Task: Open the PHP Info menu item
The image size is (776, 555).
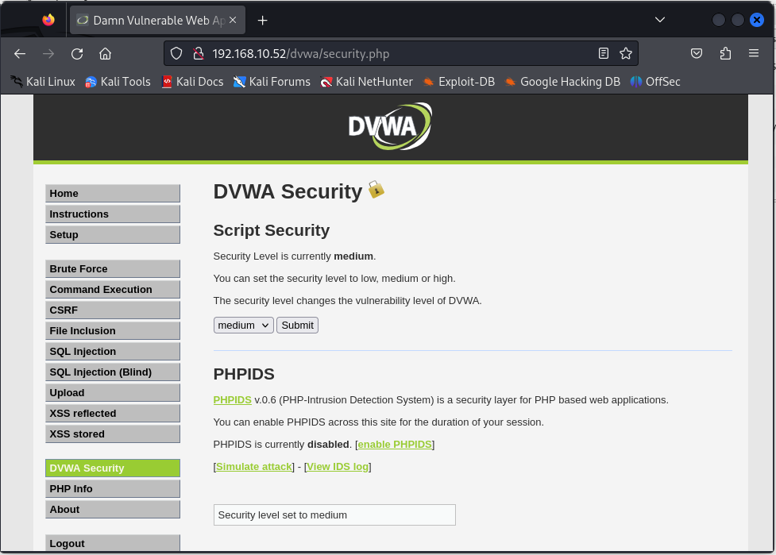Action: 113,489
